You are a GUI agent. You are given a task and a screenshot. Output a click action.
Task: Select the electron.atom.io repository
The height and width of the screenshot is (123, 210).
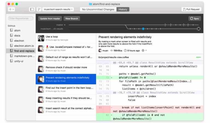21,46
